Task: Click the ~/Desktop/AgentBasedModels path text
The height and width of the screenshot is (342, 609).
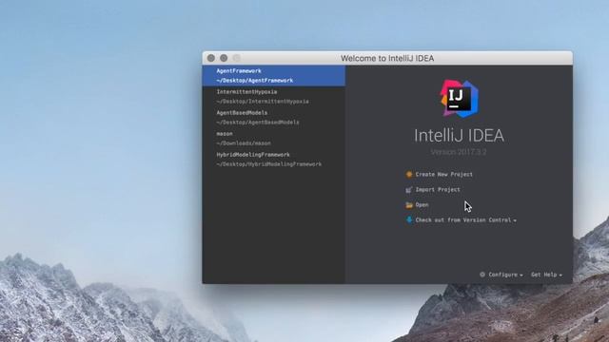Action: point(258,123)
